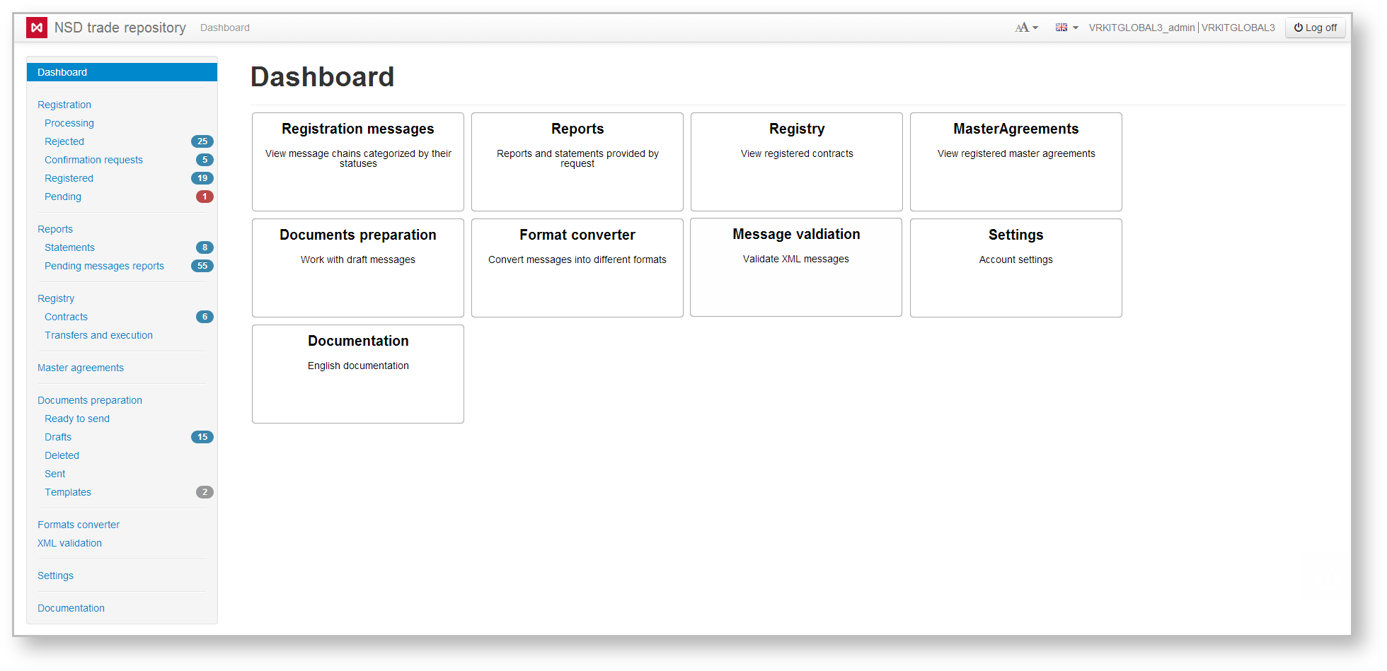The width and height of the screenshot is (1387, 671).
Task: Click the VRKITGLOBAL3_admin user name
Action: (1141, 28)
